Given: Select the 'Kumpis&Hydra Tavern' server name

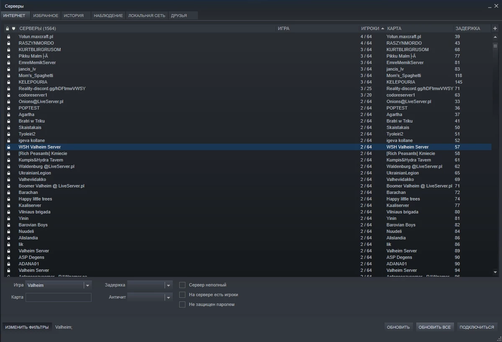Looking at the screenshot, I should (x=41, y=160).
